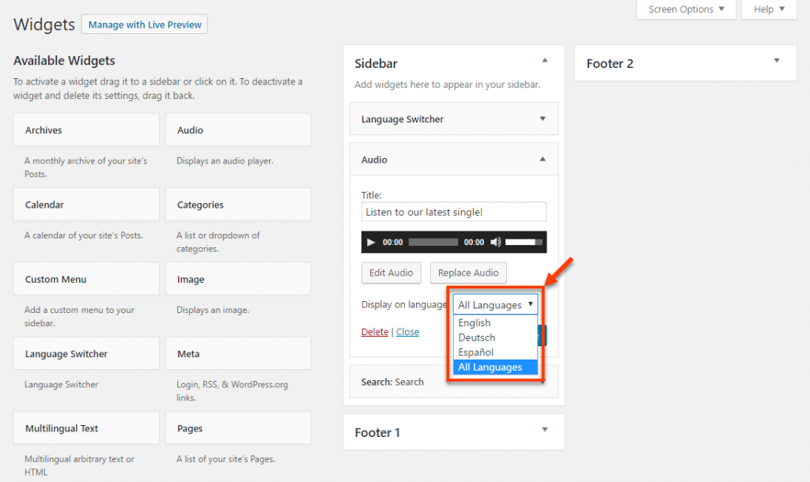Delete the Audio widget

click(x=374, y=331)
